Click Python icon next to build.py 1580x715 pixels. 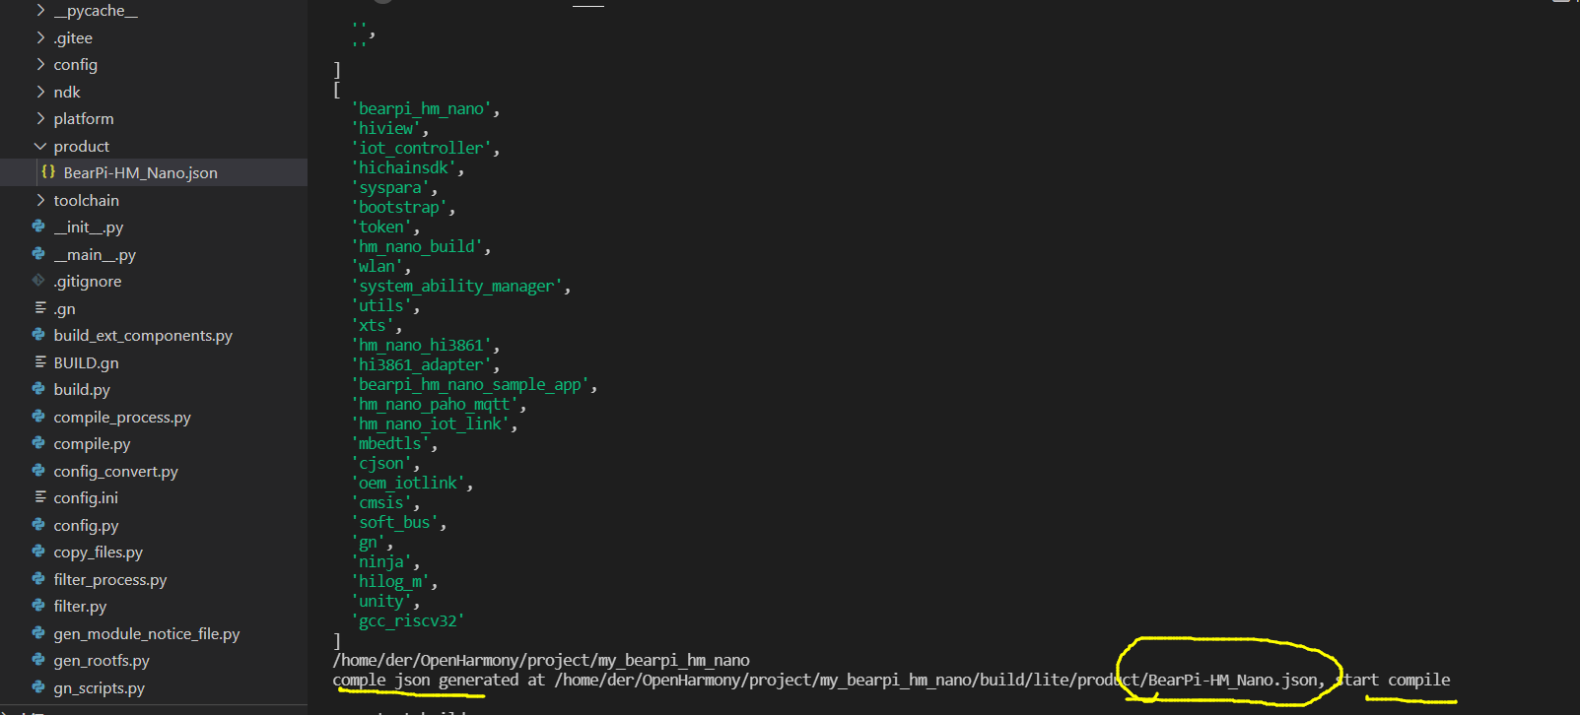[38, 389]
